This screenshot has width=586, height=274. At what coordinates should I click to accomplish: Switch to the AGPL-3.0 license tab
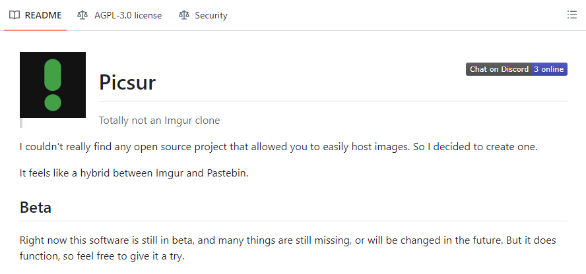pyautogui.click(x=119, y=15)
